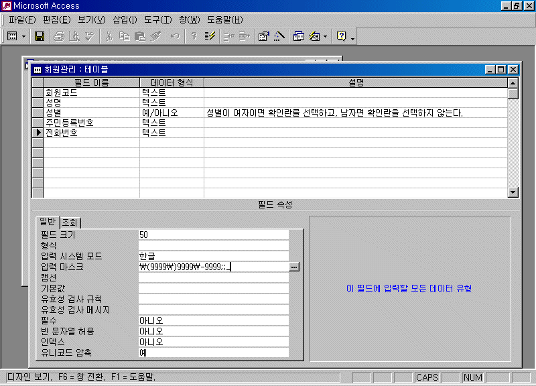Screen dimensions: 536x386
Task: Click the Save icon in the toolbar
Action: [40, 36]
